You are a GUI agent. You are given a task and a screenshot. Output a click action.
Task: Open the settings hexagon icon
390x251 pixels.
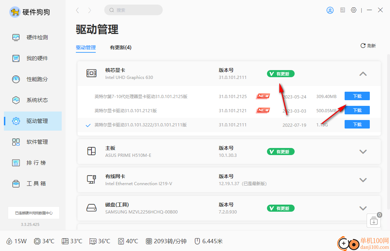pyautogui.click(x=354, y=10)
